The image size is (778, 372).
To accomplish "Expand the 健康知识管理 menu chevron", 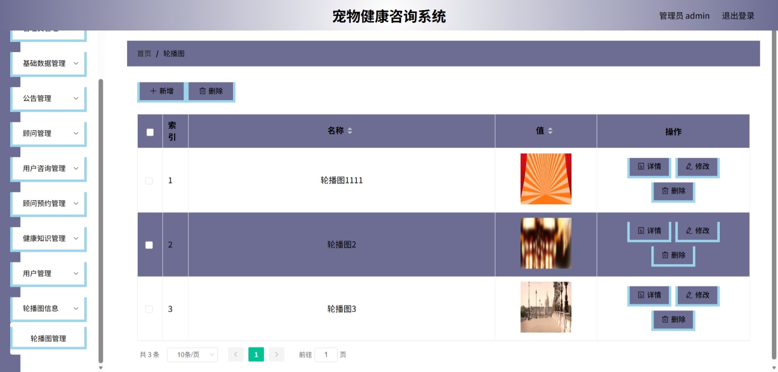I will coord(76,238).
